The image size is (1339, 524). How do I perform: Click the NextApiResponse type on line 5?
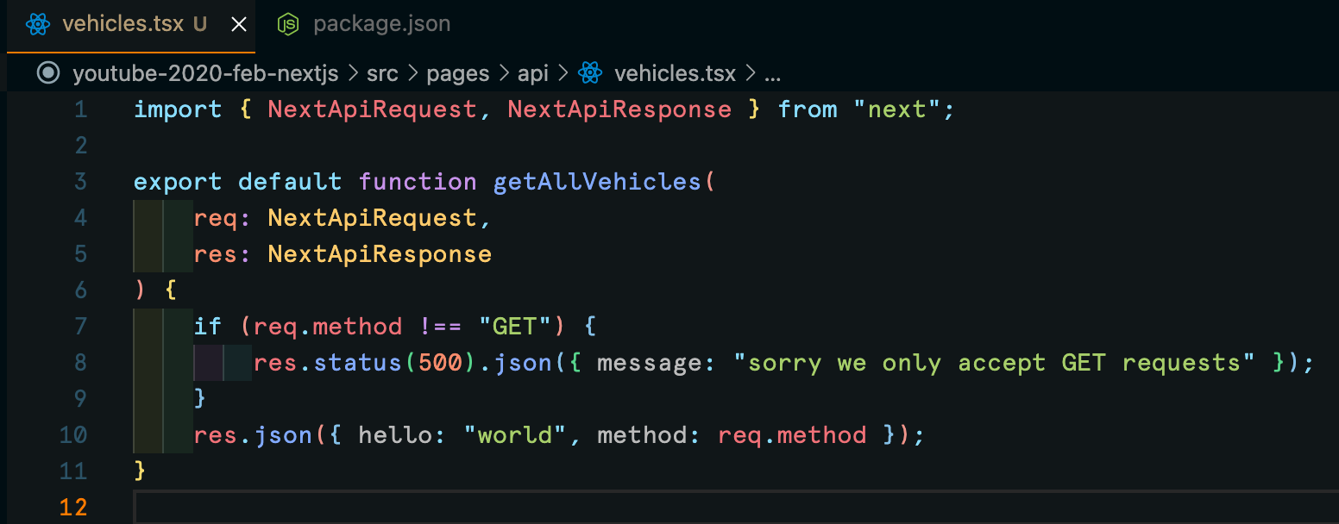(380, 254)
